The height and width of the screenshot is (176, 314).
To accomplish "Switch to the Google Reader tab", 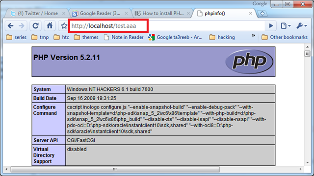I will coord(100,13).
